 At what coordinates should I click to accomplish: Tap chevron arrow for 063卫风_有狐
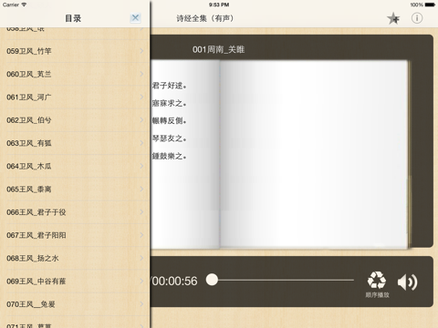(x=141, y=143)
